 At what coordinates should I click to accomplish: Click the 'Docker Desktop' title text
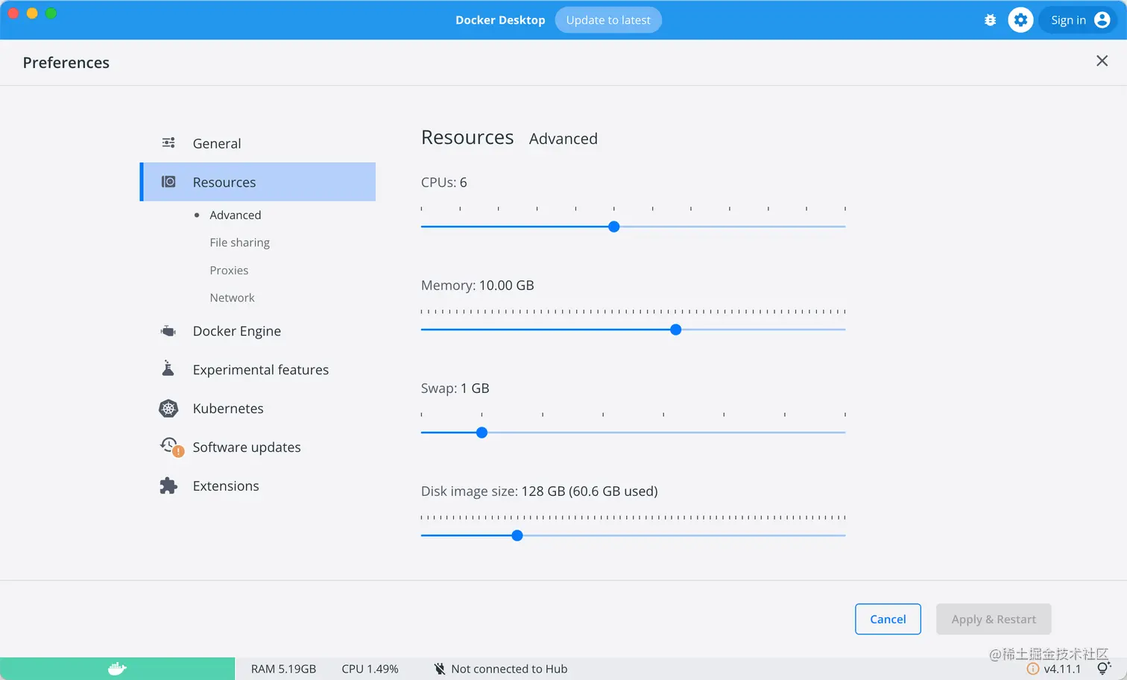pyautogui.click(x=500, y=20)
